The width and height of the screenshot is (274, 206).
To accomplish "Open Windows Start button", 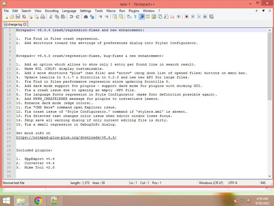I will tap(6, 201).
